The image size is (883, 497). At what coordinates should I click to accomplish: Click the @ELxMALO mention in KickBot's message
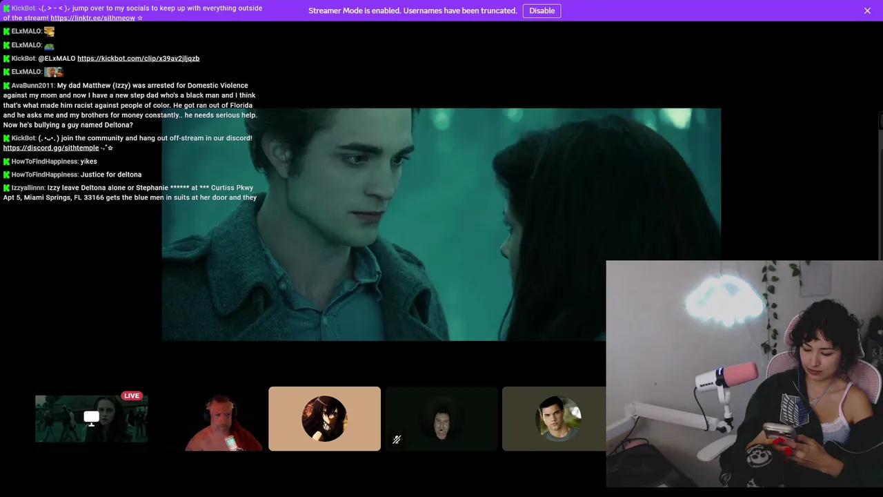click(x=57, y=59)
